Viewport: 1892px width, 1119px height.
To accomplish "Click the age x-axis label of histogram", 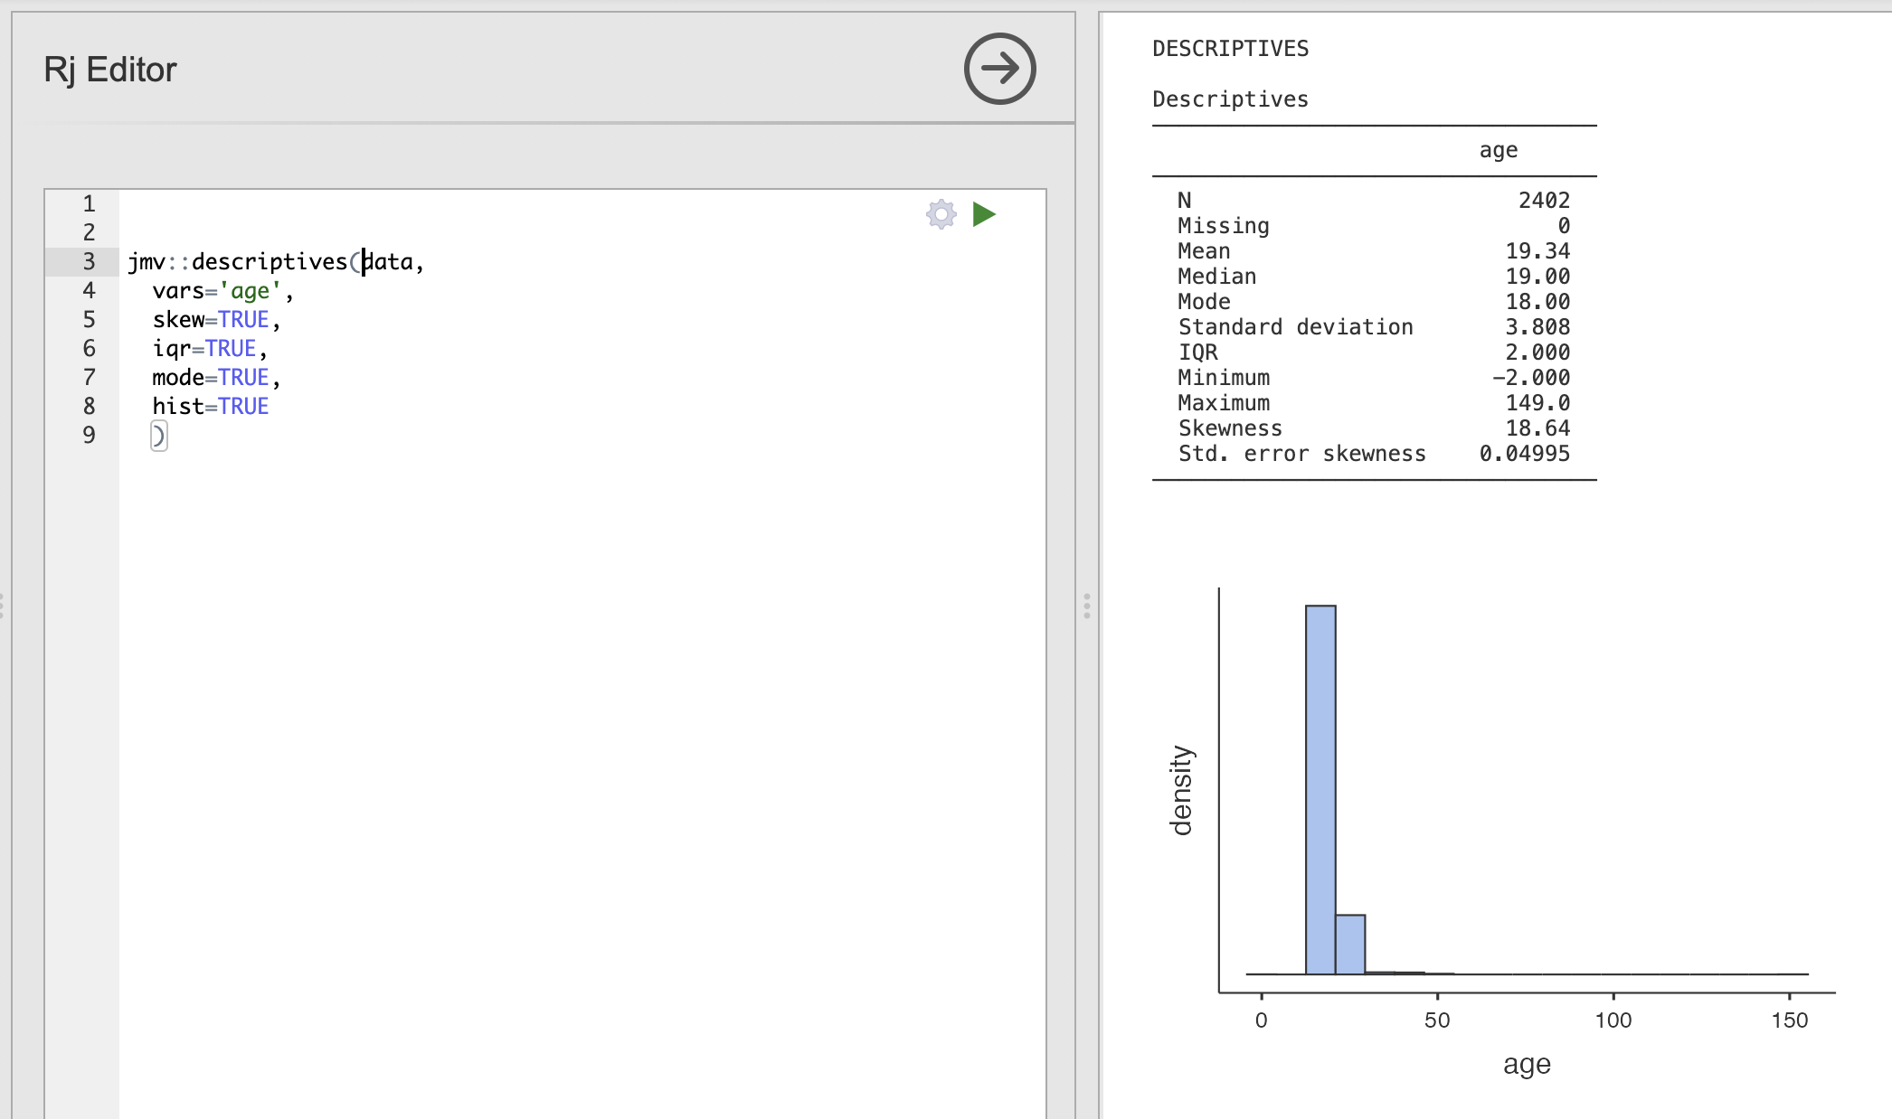I will (x=1527, y=1065).
